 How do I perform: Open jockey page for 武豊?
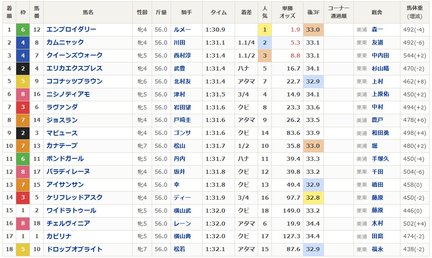click(x=179, y=68)
